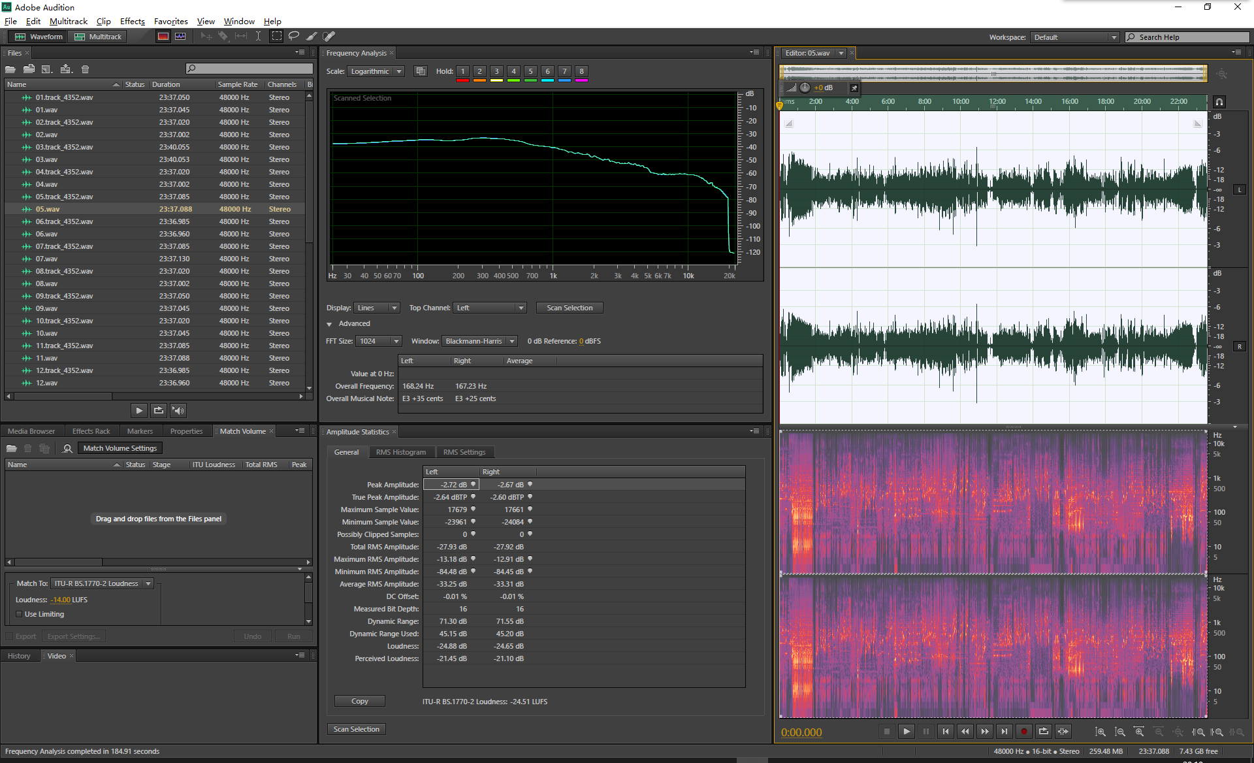Viewport: 1254px width, 763px height.
Task: Click Zoom In at In Point icon
Action: pyautogui.click(x=1198, y=732)
